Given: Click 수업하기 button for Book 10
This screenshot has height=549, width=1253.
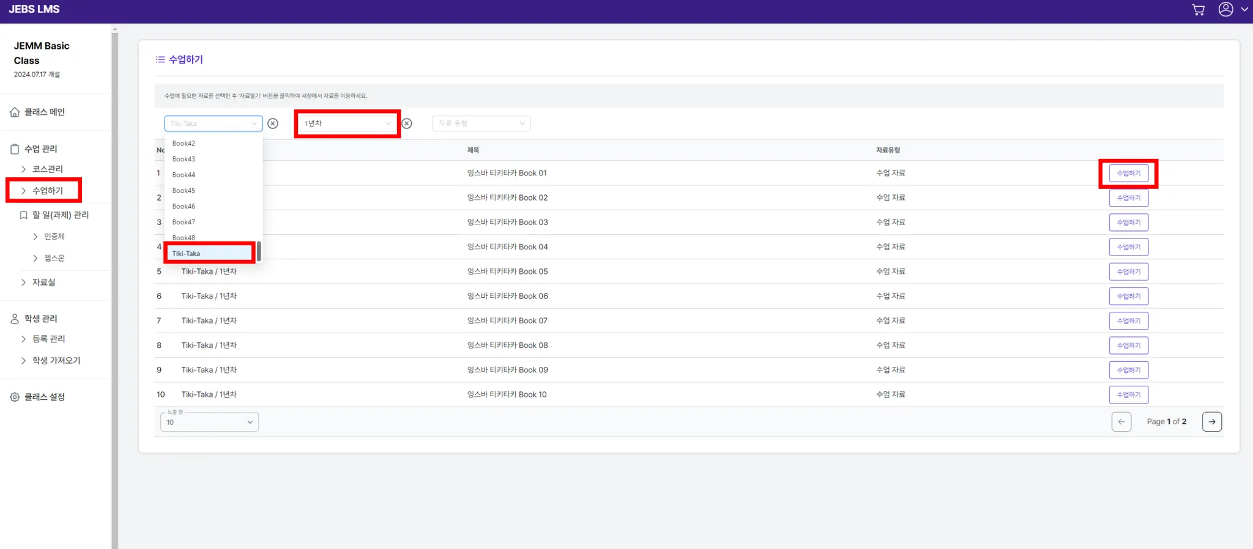Looking at the screenshot, I should click(1128, 394).
